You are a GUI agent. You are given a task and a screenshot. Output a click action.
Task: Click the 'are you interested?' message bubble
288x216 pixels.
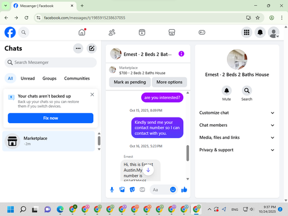tap(162, 97)
